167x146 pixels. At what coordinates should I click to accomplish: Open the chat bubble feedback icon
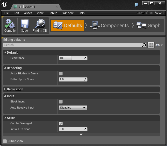(136, 5)
